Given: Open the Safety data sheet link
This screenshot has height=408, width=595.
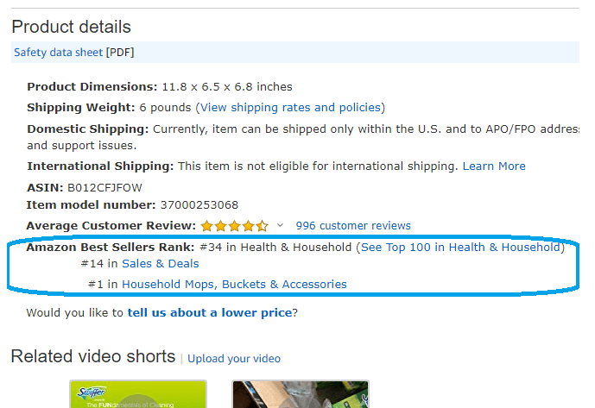Looking at the screenshot, I should (58, 53).
